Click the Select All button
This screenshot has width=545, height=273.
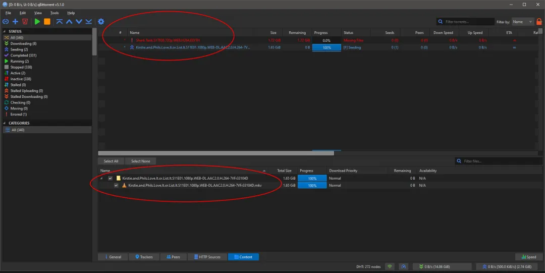tap(111, 161)
